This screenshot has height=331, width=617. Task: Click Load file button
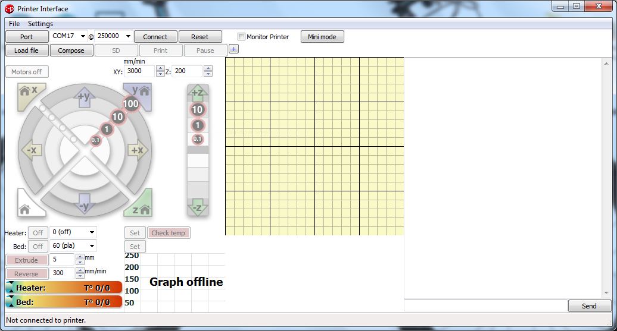tap(26, 51)
